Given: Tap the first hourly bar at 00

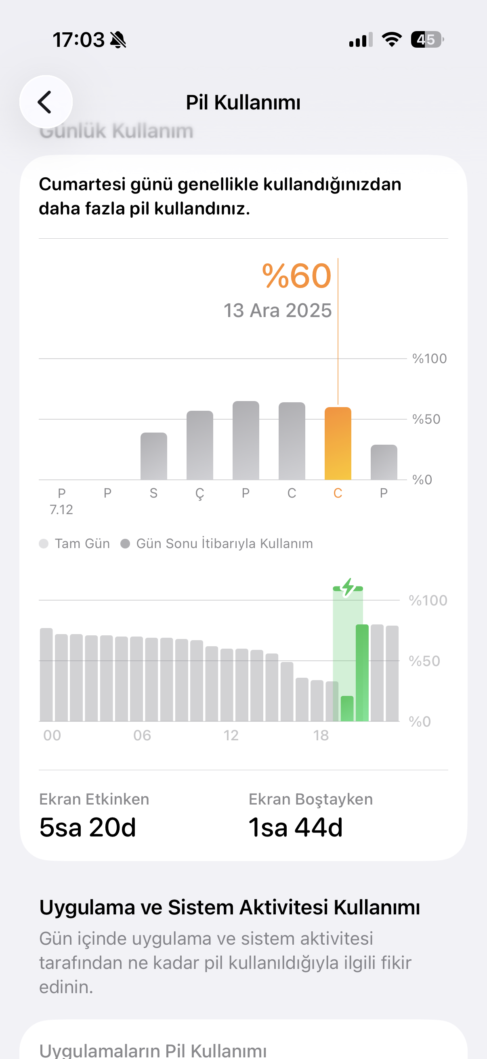Looking at the screenshot, I should tap(46, 674).
